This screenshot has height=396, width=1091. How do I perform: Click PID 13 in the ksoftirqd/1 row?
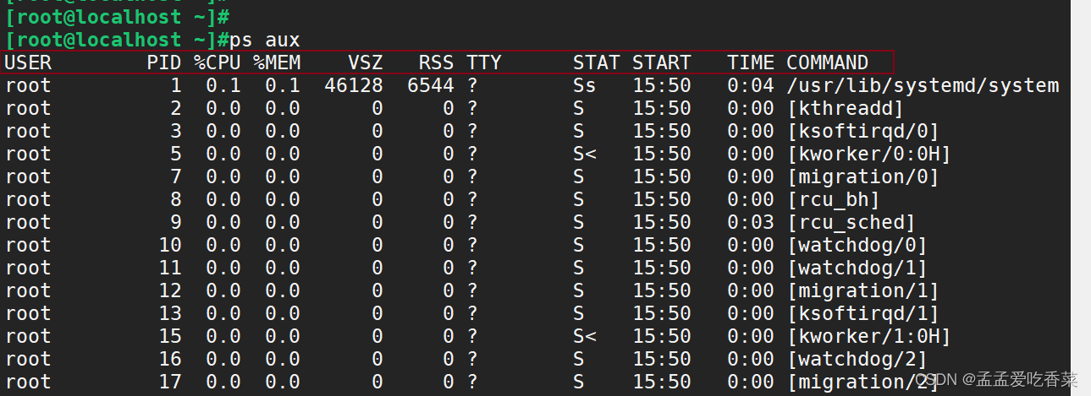tap(170, 313)
